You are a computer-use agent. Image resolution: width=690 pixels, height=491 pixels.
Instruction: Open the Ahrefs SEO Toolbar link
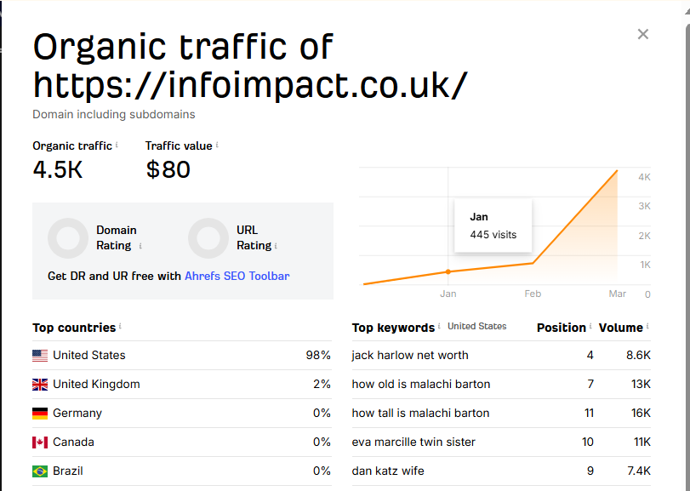(x=237, y=277)
